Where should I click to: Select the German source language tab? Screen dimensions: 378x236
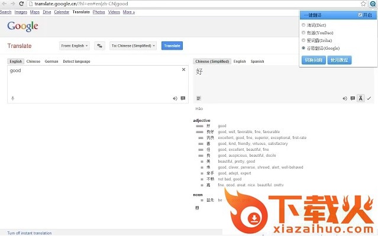tap(51, 62)
